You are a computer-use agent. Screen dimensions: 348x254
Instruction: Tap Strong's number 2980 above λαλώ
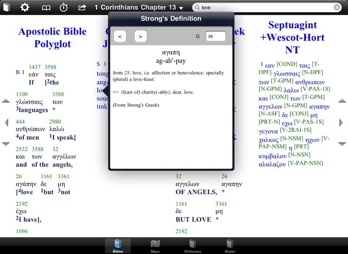[55, 122]
